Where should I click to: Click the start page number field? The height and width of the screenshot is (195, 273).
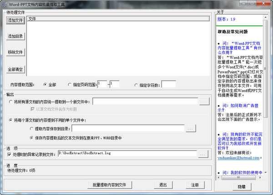tap(102, 84)
